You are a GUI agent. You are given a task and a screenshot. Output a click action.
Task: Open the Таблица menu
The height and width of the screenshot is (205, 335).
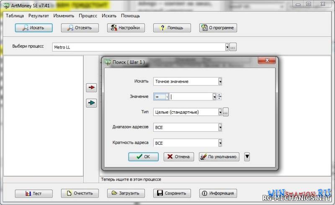(15, 16)
